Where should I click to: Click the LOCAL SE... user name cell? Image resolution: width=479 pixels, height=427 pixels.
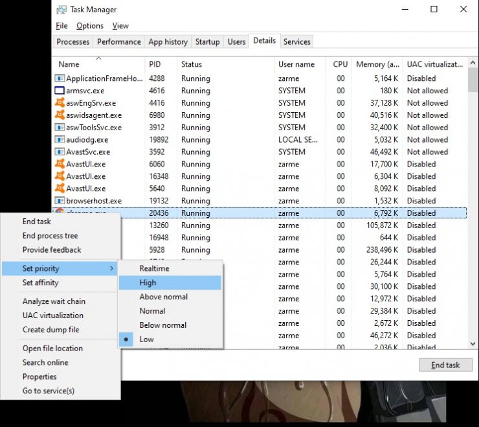[298, 139]
